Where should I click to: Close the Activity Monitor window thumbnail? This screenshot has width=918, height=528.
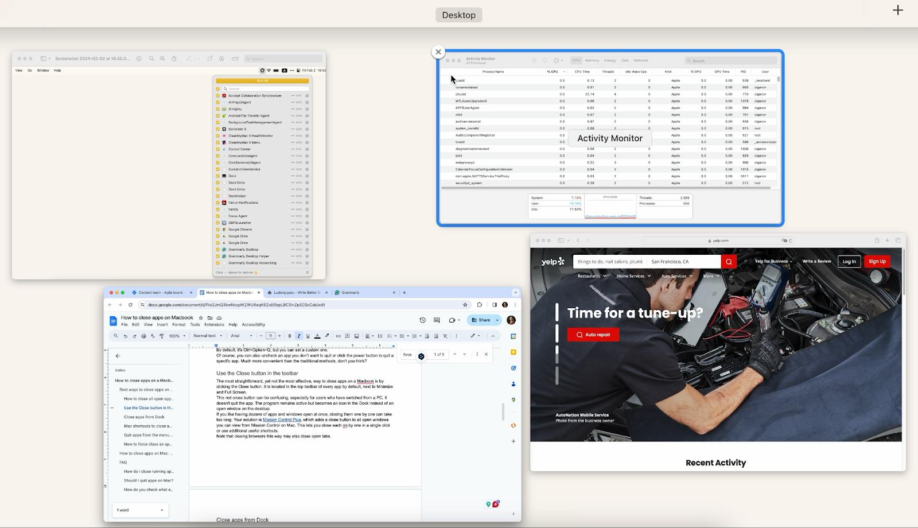pyautogui.click(x=438, y=52)
